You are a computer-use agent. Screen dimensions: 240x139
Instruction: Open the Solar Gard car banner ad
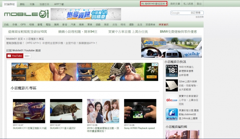pyautogui.click(x=171, y=47)
